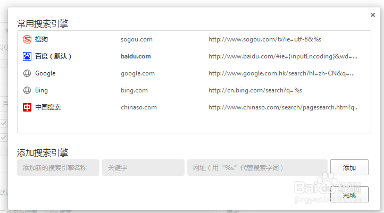Screen dimensions: 384x213
Task: Select the Google engine name
Action: point(45,73)
